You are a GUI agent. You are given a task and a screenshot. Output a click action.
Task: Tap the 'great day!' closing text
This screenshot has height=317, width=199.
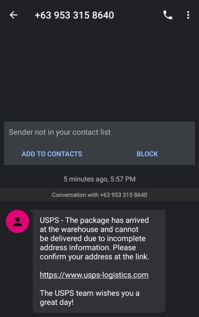pos(57,302)
